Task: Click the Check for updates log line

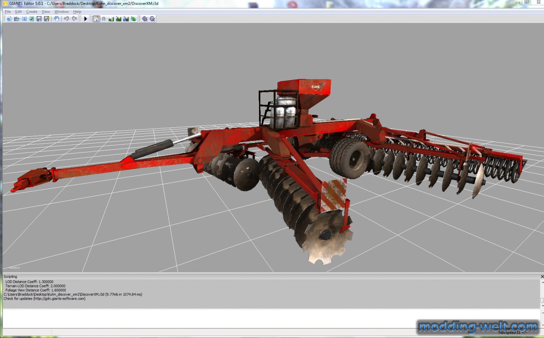Action: click(x=44, y=299)
